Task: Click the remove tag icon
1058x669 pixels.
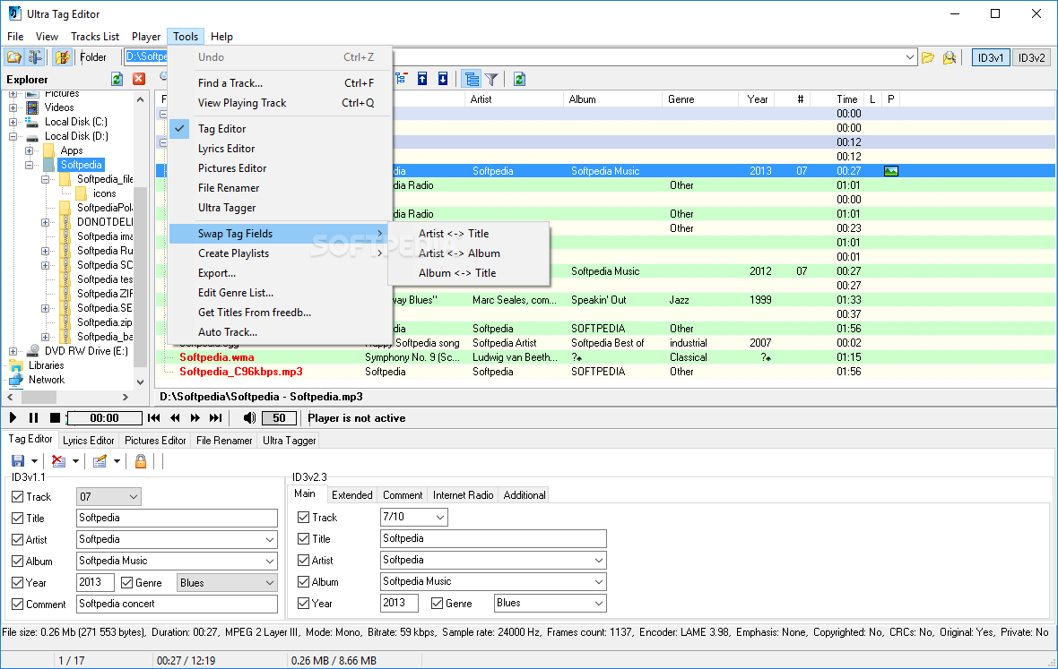Action: tap(58, 461)
